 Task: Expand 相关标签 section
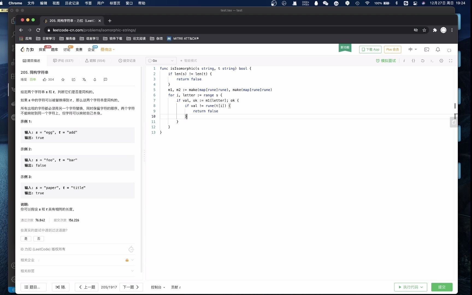coord(77,271)
